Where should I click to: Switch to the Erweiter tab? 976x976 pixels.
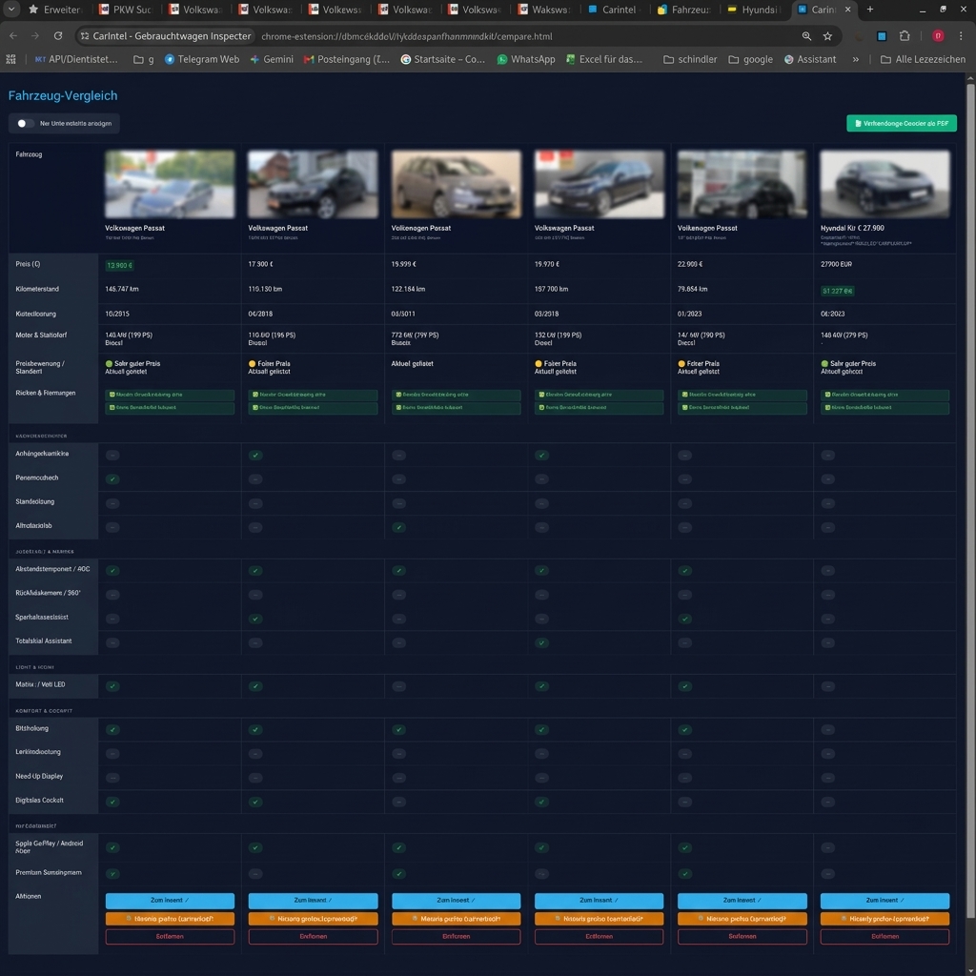54,10
